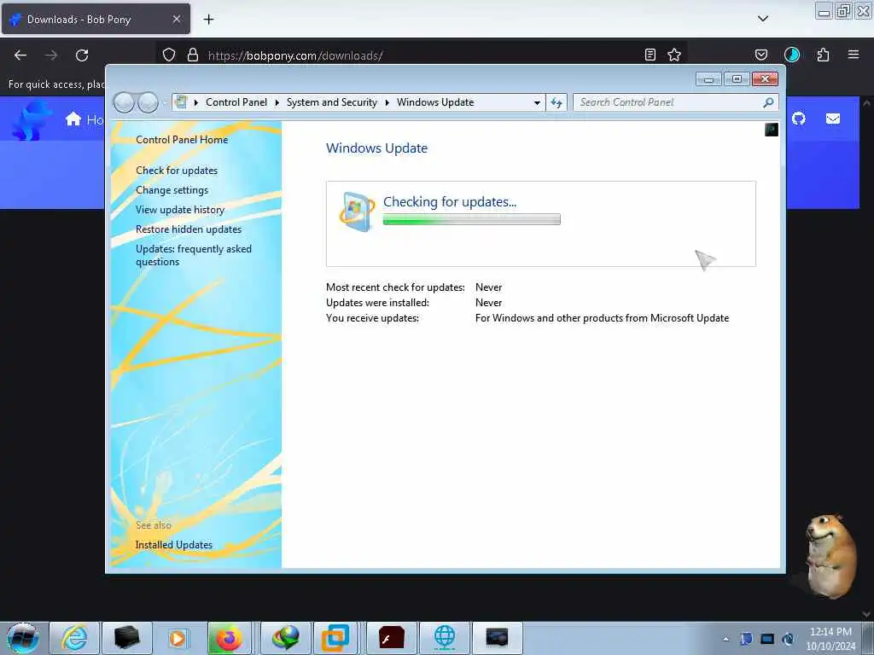Open Updates: frequently asked questions link

click(194, 255)
